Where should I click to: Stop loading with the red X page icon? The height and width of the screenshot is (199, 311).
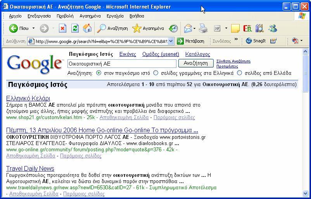62,28
